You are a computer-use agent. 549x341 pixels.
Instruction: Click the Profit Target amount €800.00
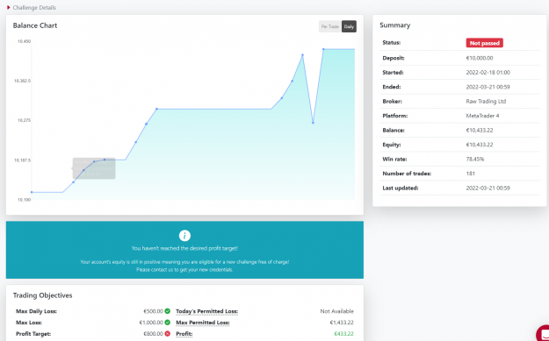(153, 334)
